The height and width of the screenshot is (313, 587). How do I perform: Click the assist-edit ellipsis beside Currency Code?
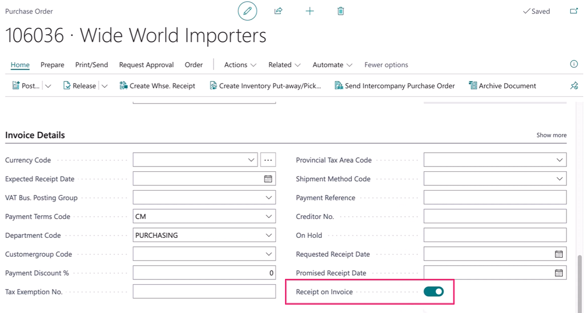tap(268, 160)
